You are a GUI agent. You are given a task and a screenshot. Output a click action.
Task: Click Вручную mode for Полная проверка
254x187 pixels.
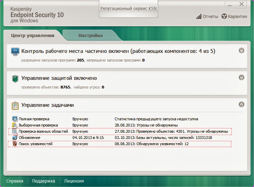(80, 119)
